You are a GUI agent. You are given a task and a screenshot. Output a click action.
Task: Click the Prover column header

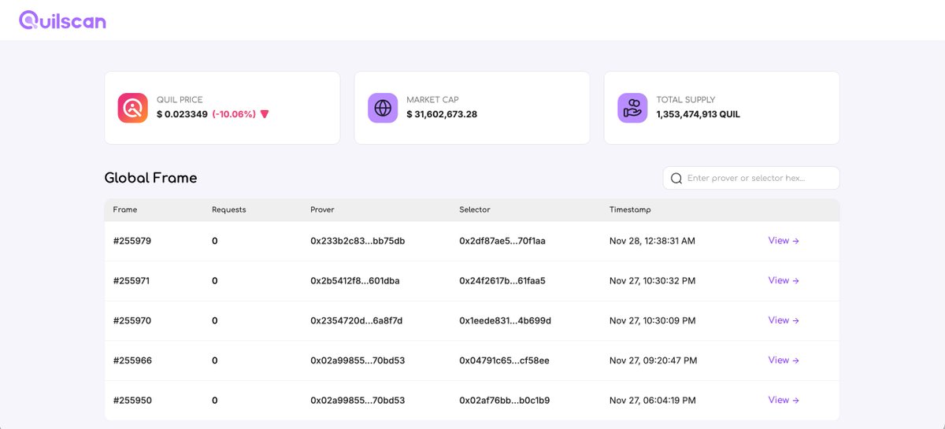pos(323,210)
